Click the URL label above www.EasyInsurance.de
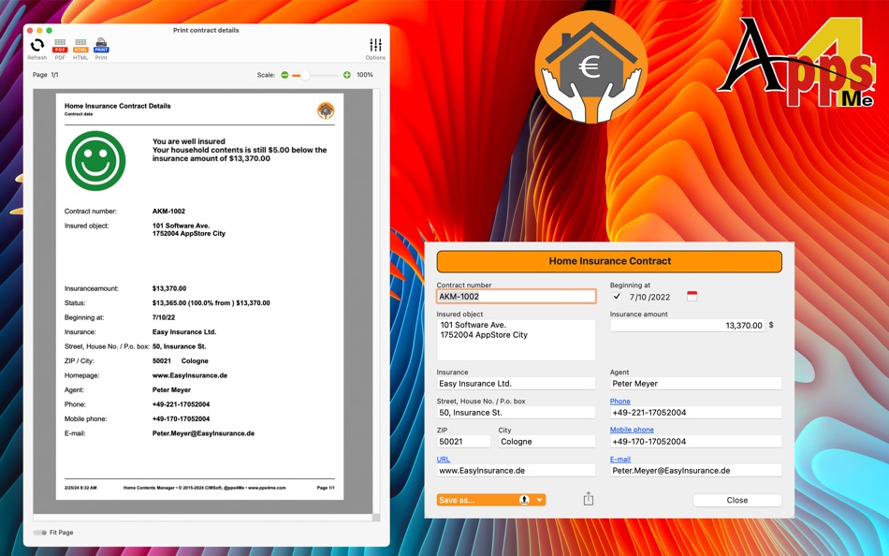Viewport: 889px width, 556px height. (442, 459)
